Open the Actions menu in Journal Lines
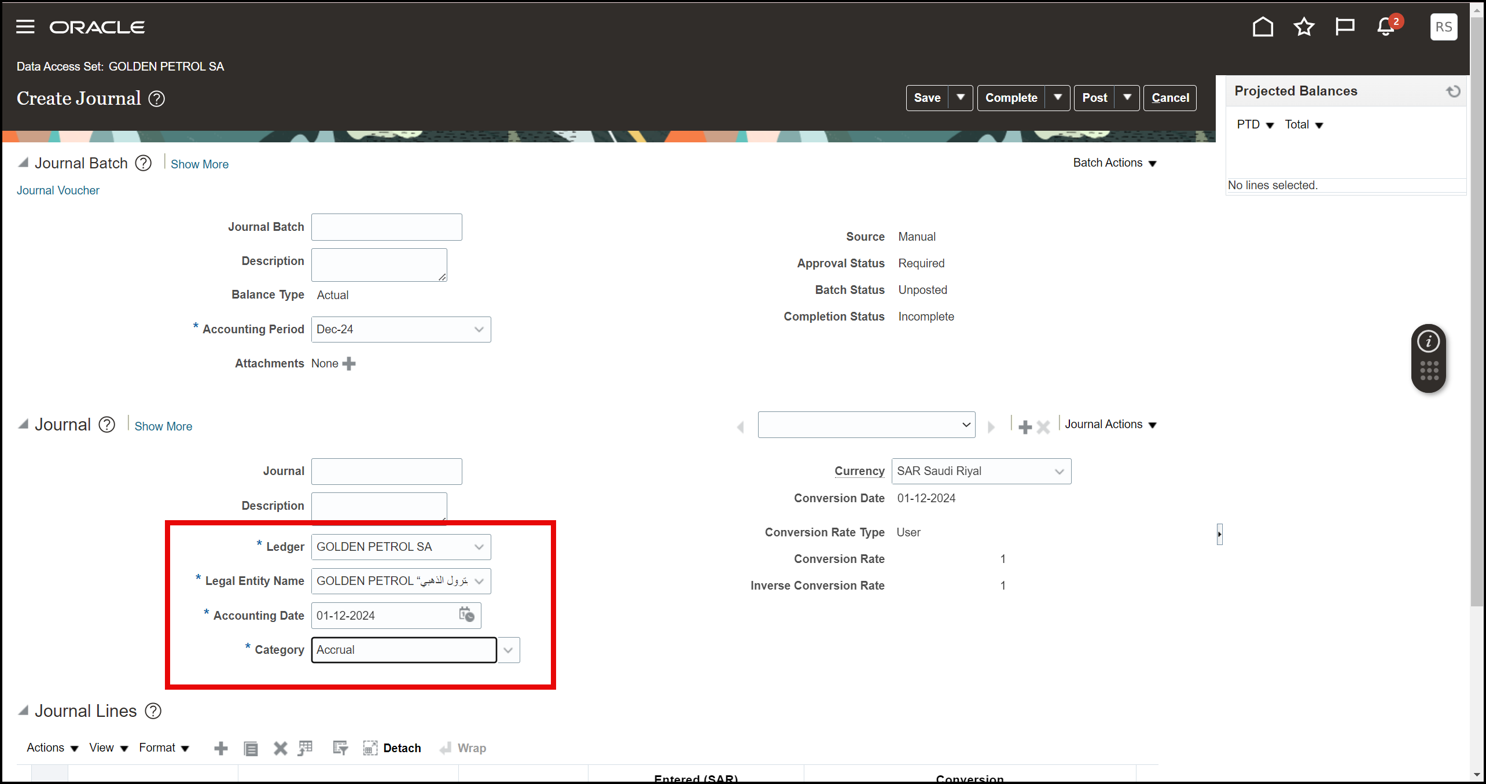The height and width of the screenshot is (784, 1486). (x=51, y=748)
